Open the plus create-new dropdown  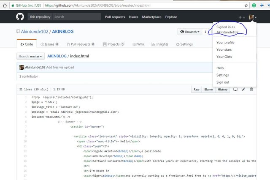point(241,17)
